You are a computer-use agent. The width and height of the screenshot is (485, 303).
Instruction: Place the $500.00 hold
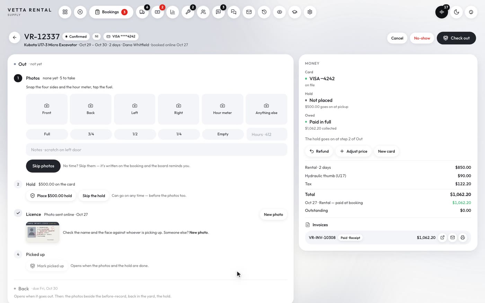[51, 196]
